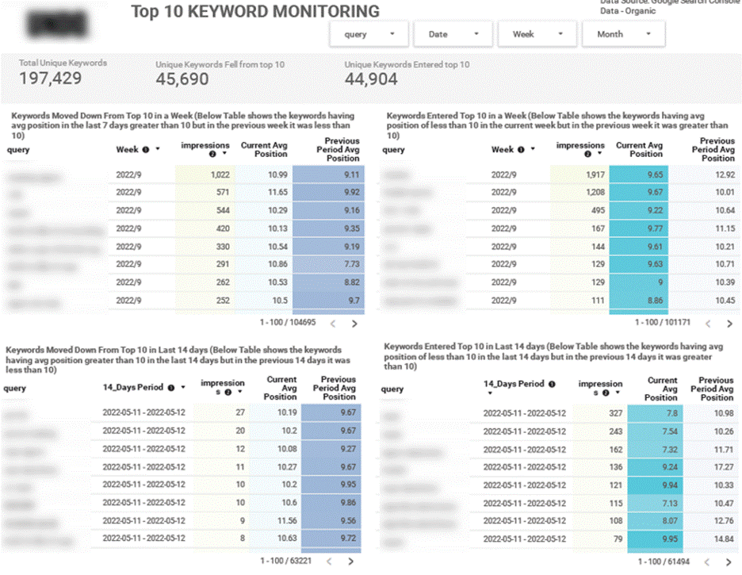Click the highlighted 9.11 previous position cell

[x=327, y=174]
